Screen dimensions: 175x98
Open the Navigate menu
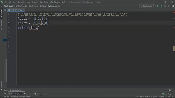(x=21, y=2)
